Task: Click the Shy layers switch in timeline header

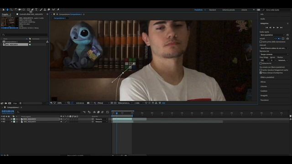Action: [x=94, y=112]
